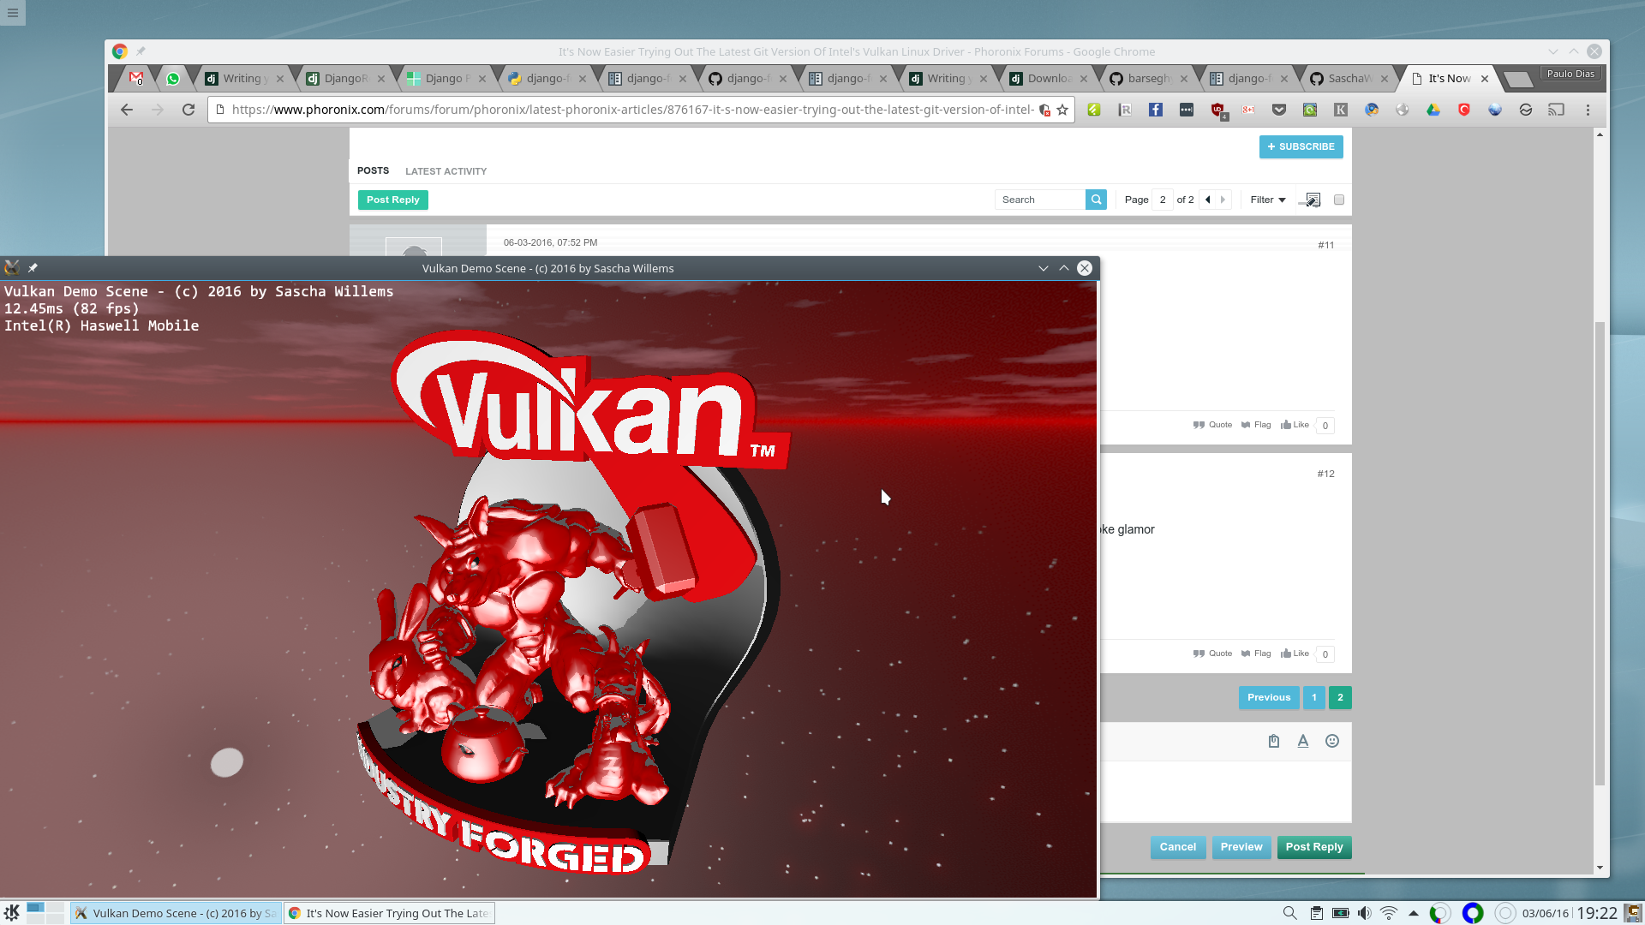Open the Chrome cast icon

tap(1556, 110)
